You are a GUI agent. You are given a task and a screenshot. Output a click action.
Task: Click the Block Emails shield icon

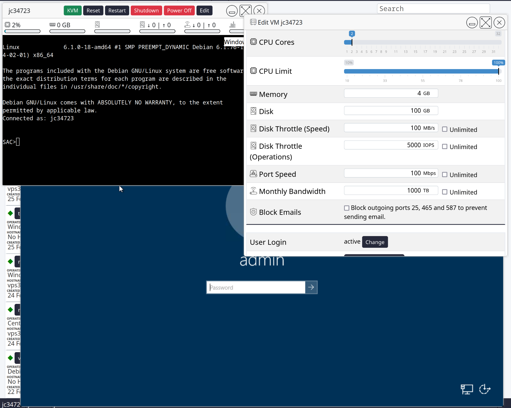(253, 212)
